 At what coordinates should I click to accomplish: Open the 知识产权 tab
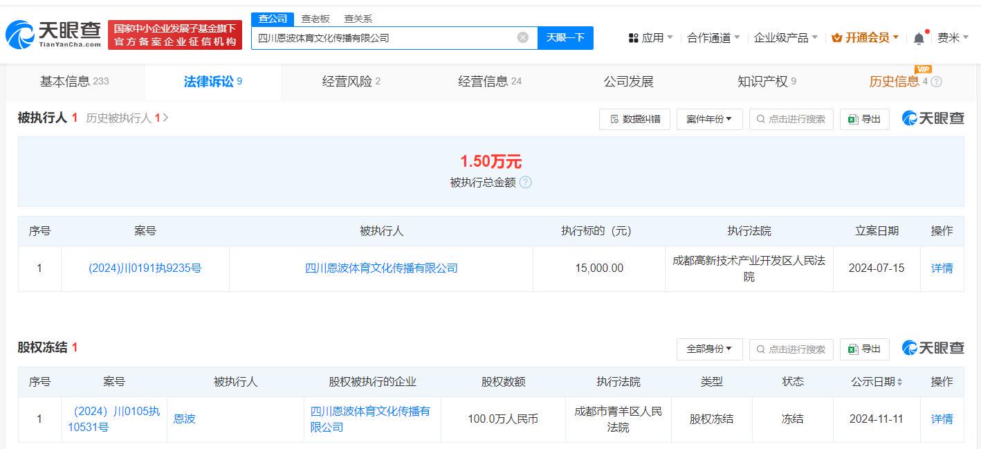[767, 82]
